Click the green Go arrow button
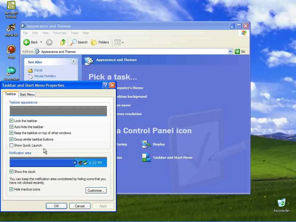The width and height of the screenshot is (296, 222). point(237,51)
